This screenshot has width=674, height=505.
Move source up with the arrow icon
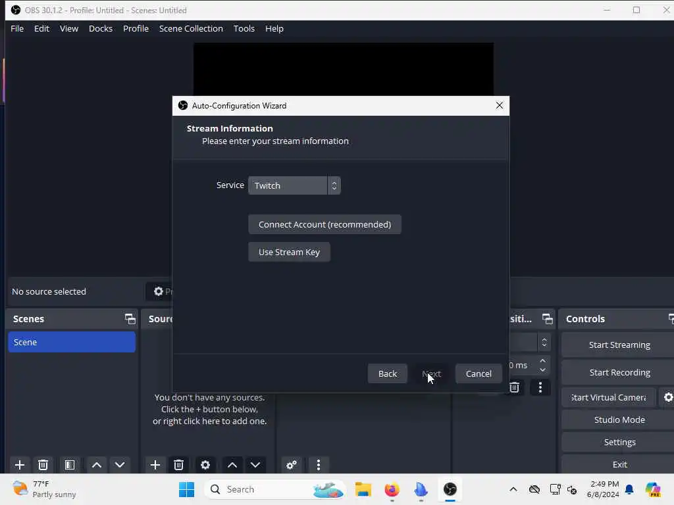(232, 465)
